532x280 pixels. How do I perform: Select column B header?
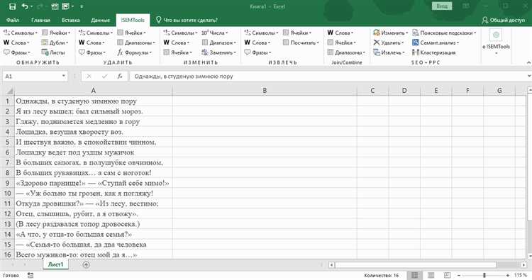click(x=265, y=91)
